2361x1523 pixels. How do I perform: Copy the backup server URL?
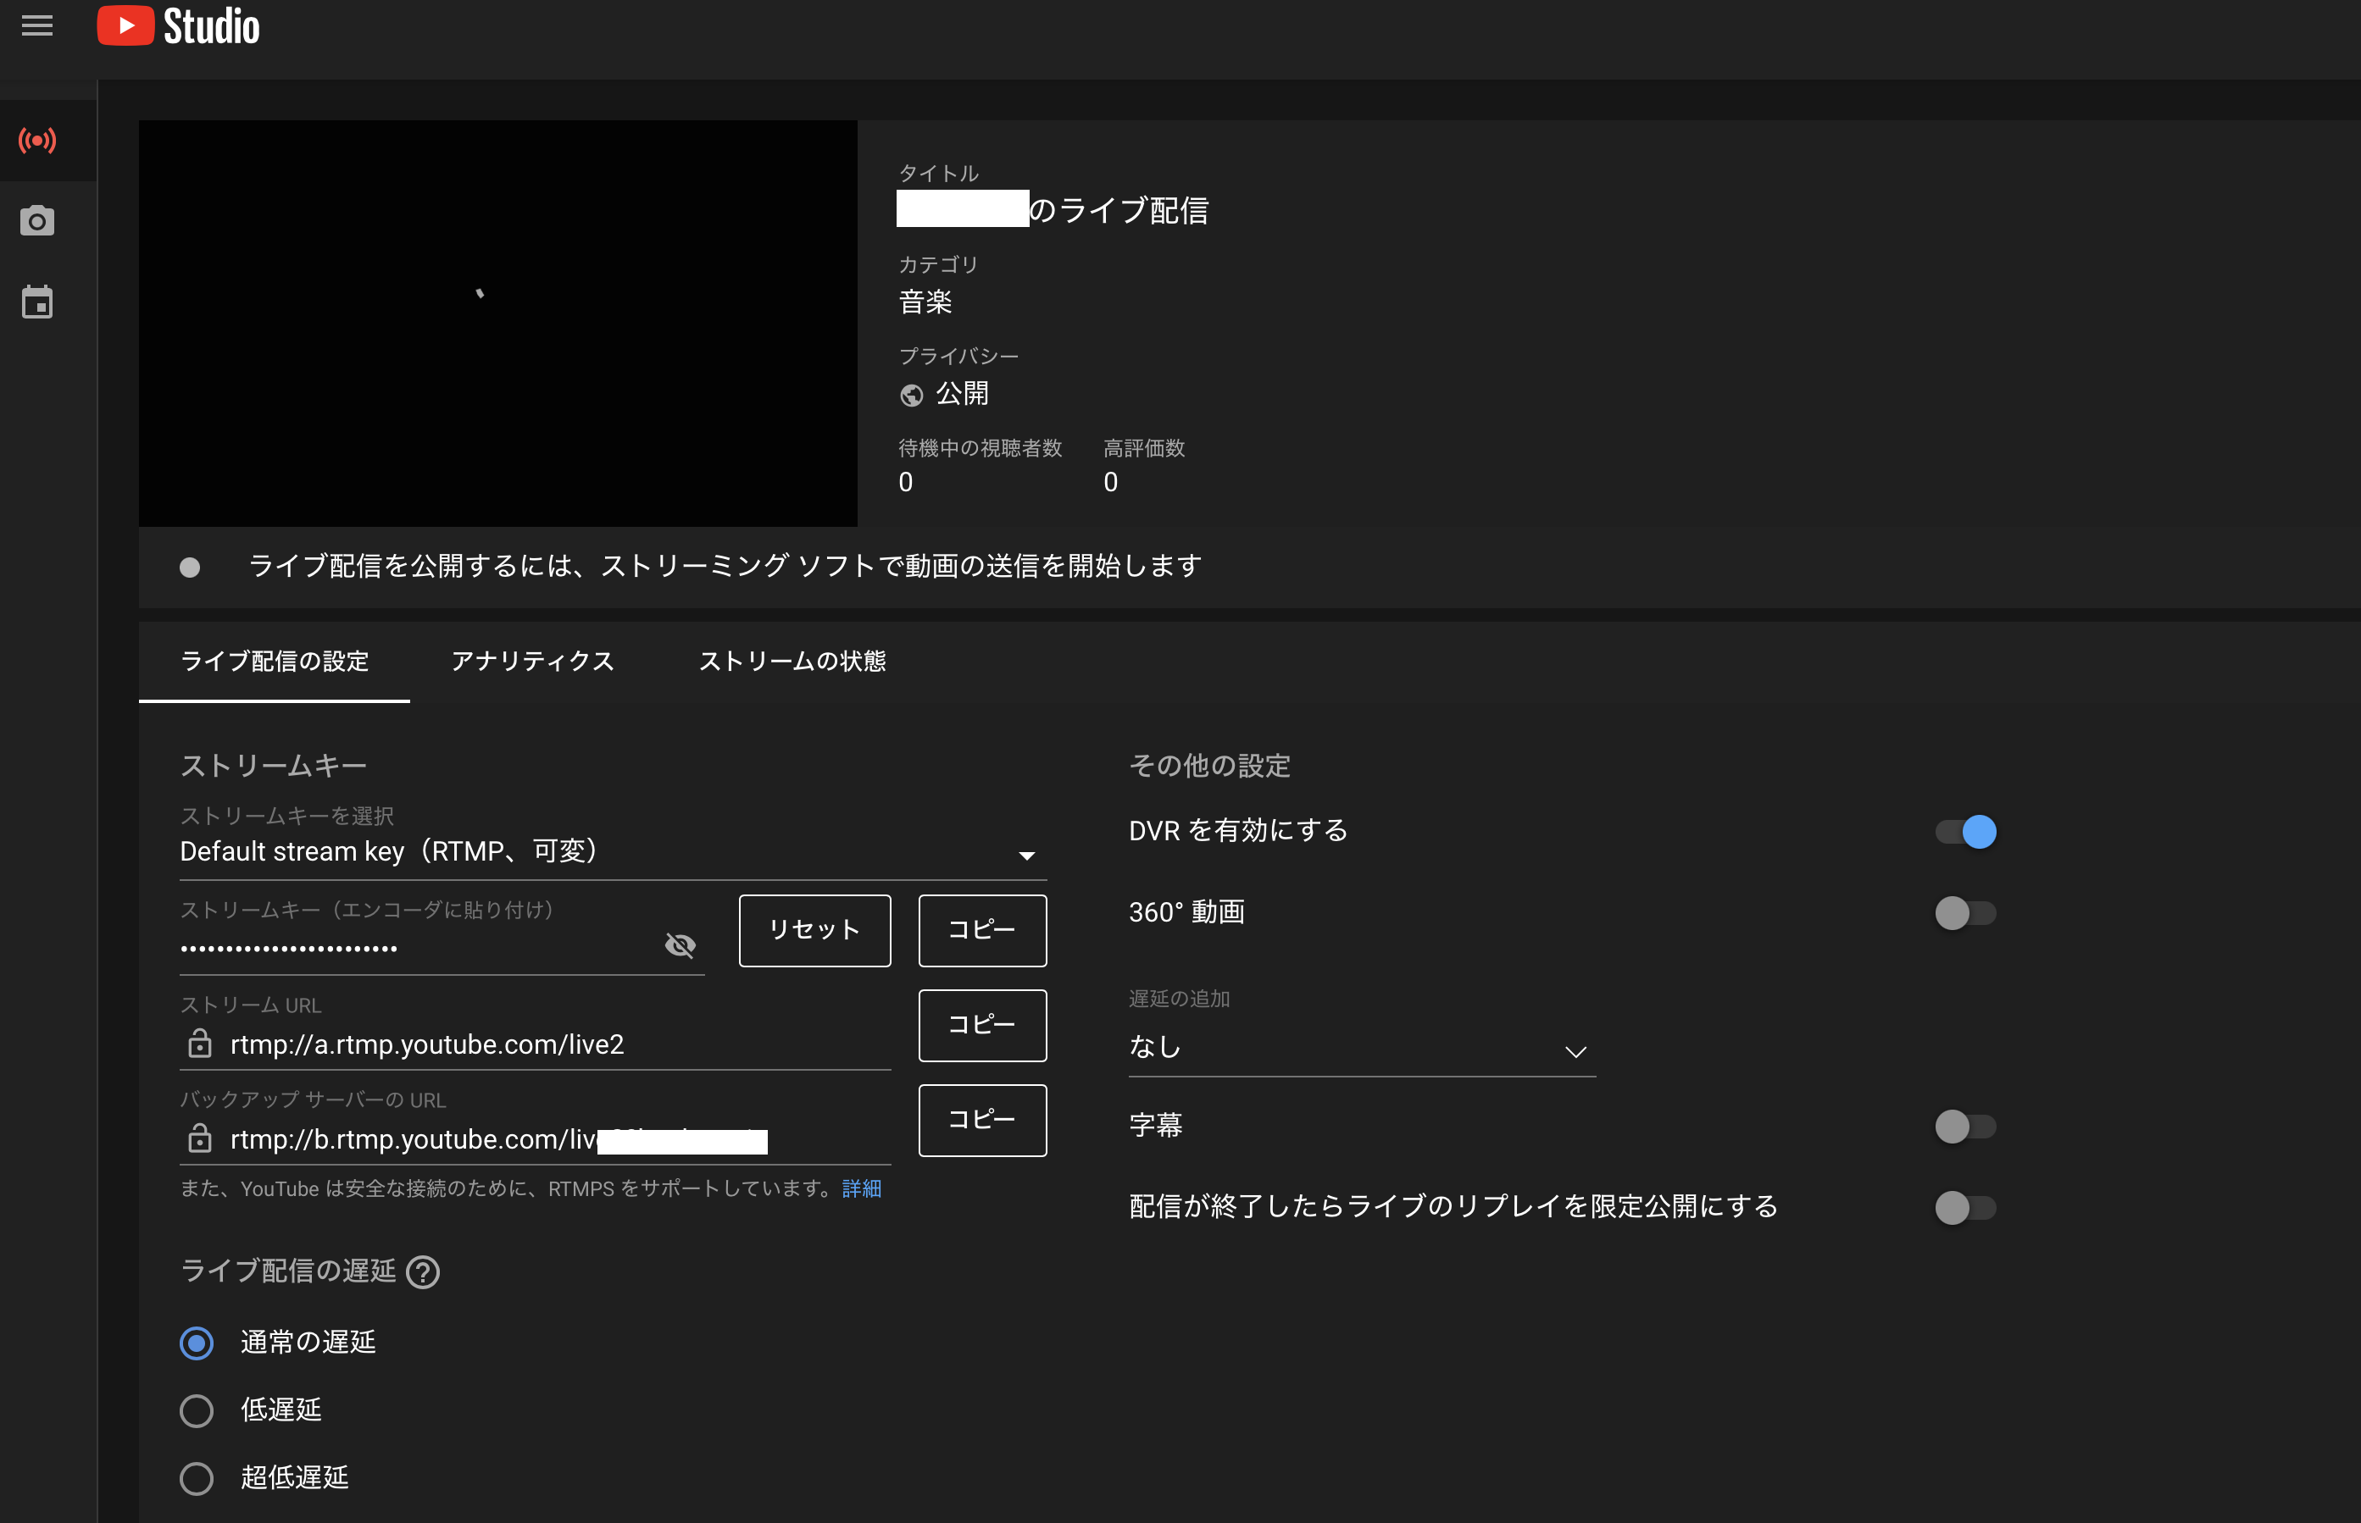coord(982,1121)
